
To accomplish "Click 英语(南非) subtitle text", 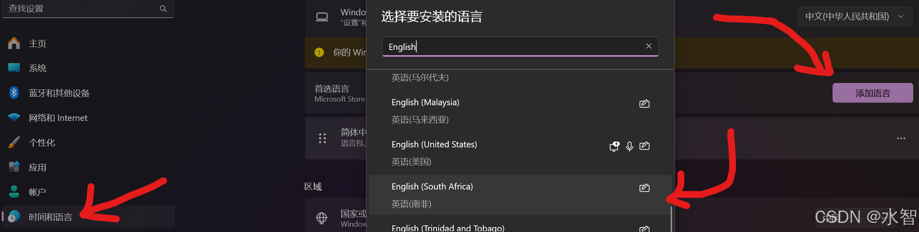I will pos(411,204).
